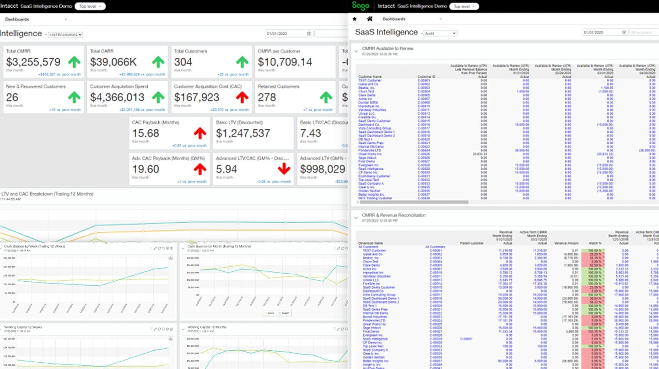Open the Unit Economics dashboard dropdown
The width and height of the screenshot is (659, 369).
[x=65, y=35]
